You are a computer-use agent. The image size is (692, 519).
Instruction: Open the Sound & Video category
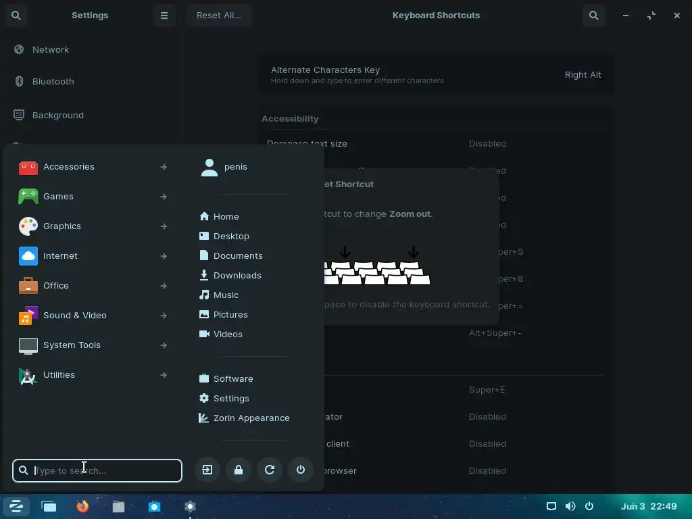tap(93, 316)
